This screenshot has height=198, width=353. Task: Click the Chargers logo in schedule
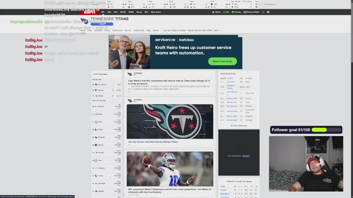click(x=96, y=168)
